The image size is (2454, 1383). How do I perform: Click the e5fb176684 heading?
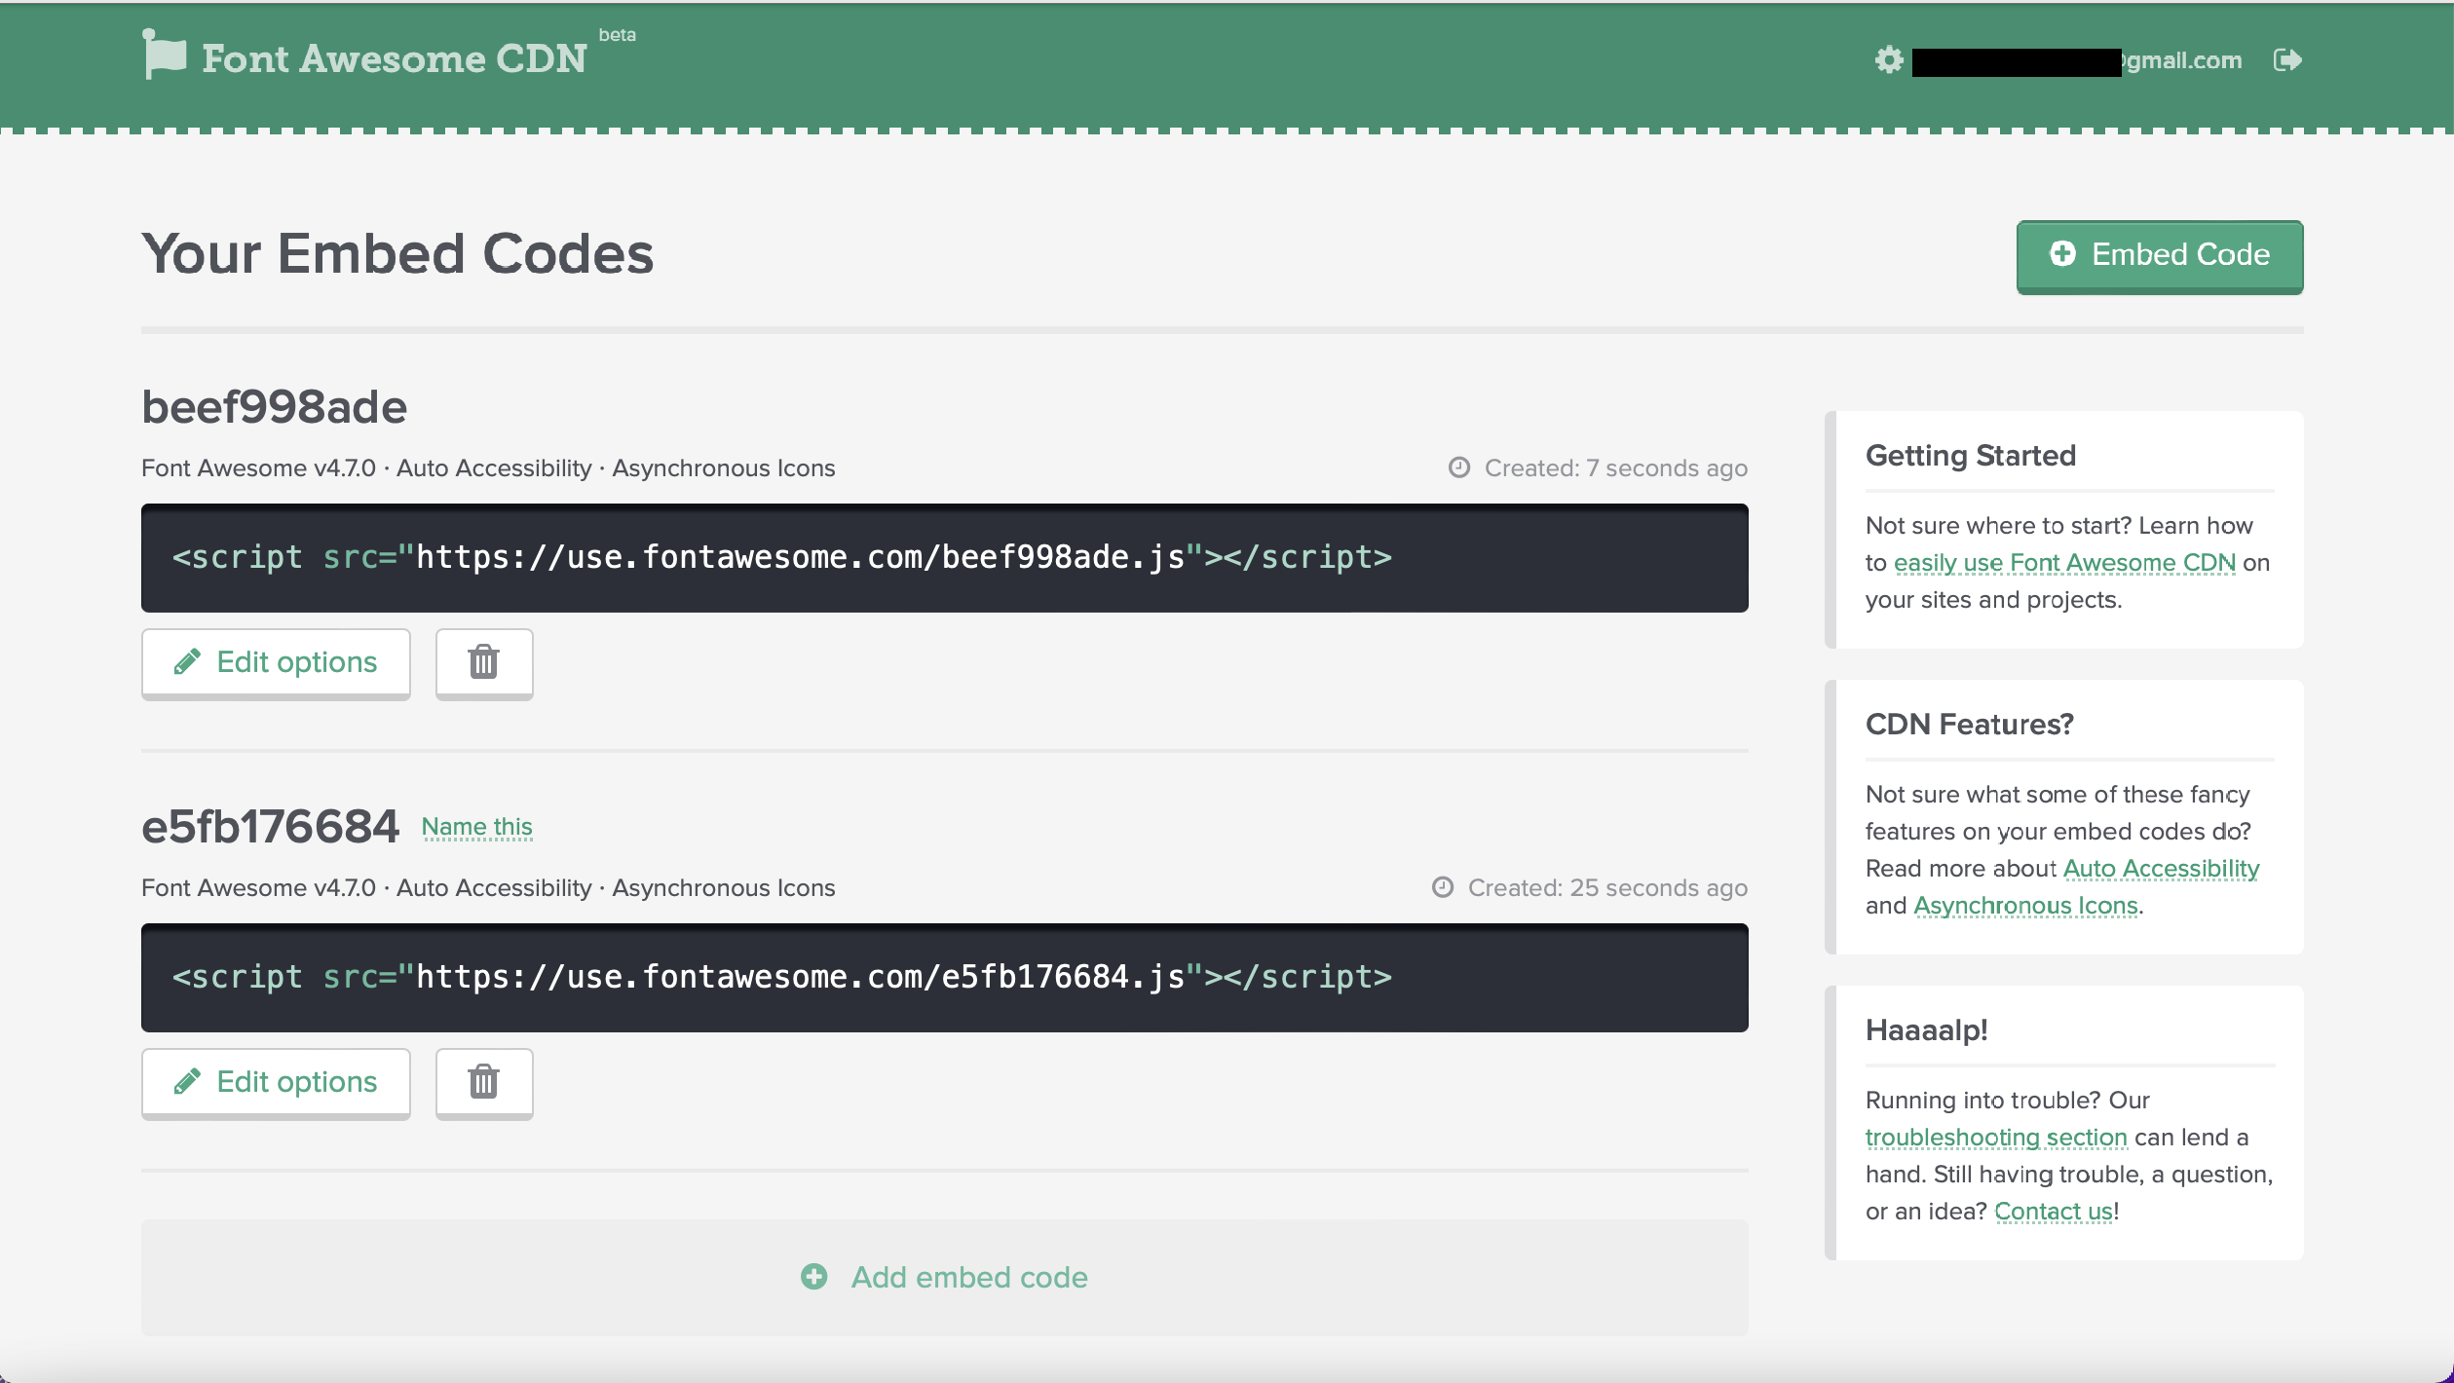click(x=270, y=827)
